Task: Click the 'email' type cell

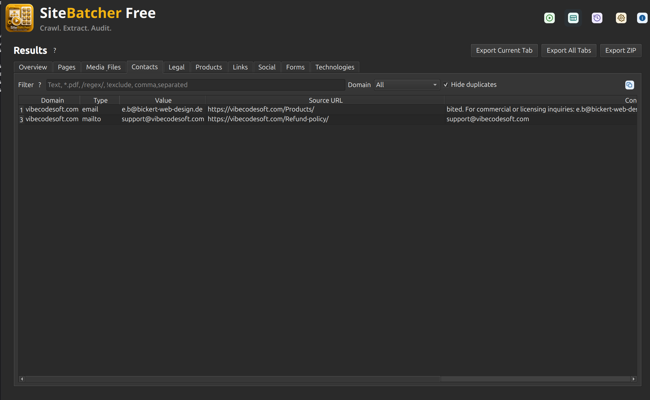Action: click(x=100, y=109)
